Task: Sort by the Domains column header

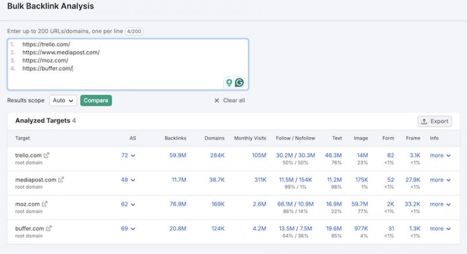Action: point(214,138)
